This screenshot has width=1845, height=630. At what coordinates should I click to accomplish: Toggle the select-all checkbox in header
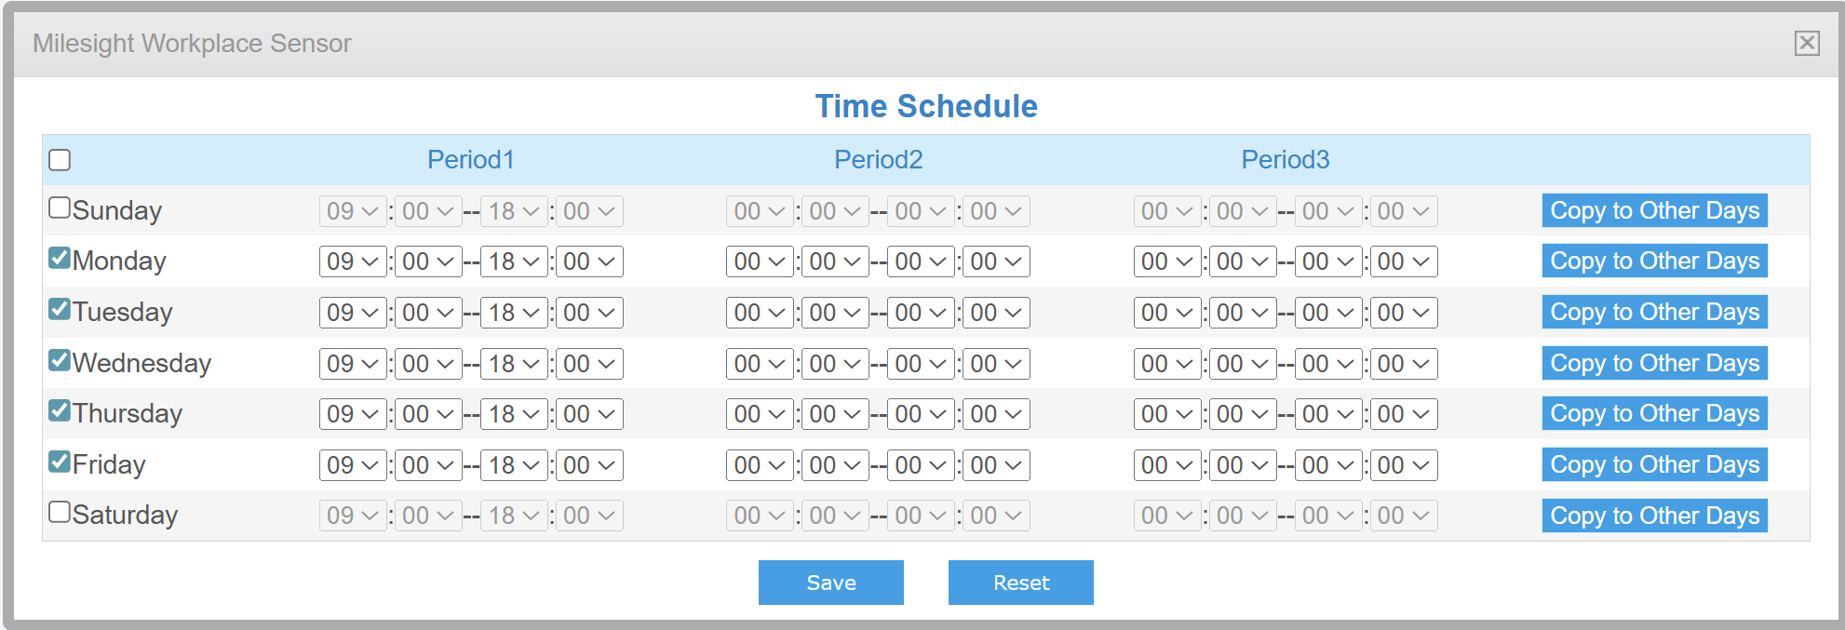(60, 160)
